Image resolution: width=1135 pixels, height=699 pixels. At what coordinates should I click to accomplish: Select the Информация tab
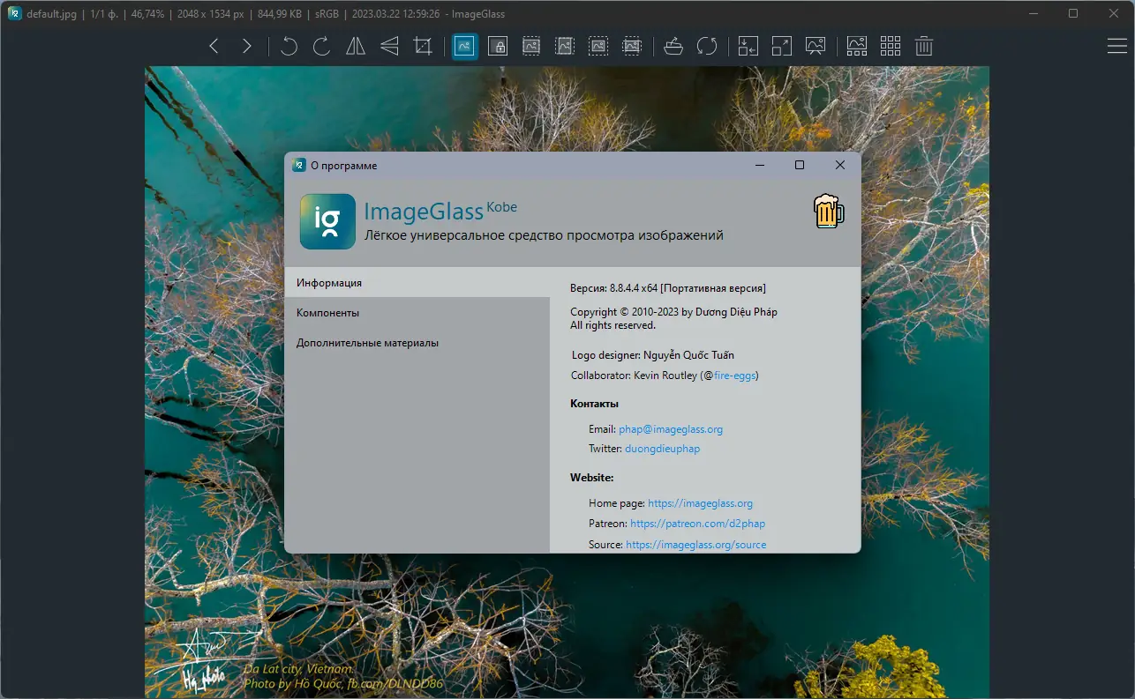point(417,283)
